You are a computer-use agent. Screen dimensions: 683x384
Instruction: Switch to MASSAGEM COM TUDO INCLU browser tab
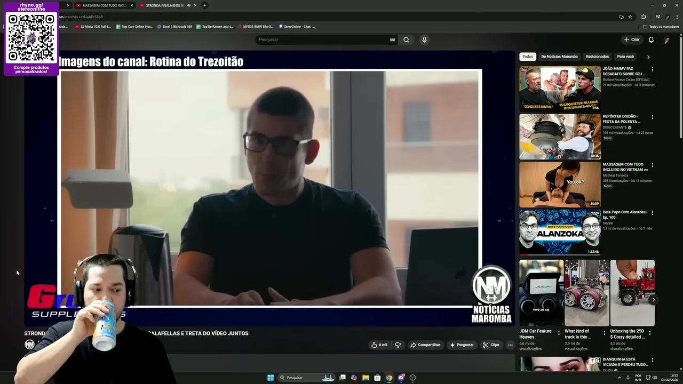104,5
